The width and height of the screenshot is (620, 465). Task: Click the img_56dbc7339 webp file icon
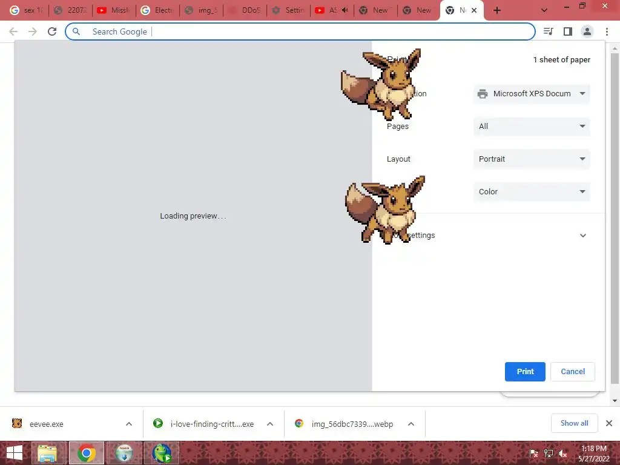pos(299,423)
